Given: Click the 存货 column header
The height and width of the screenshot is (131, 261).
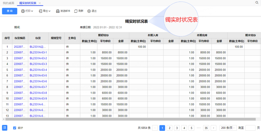Looking at the screenshot, I should point(38,38).
